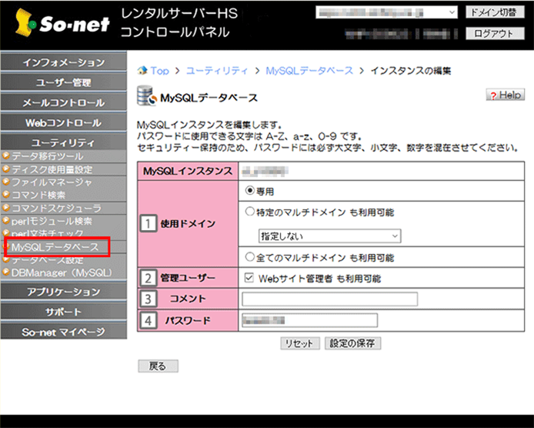
Task: Select 全てのマルチドメイン radio option
Action: pyautogui.click(x=250, y=256)
